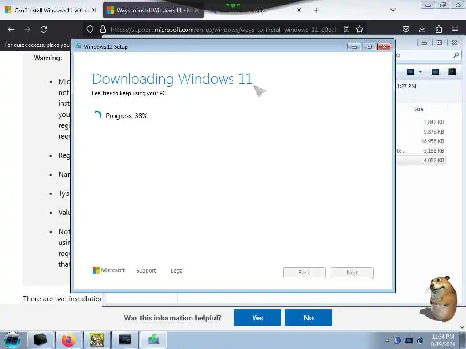
Task: Sort by the Size column header
Action: click(x=419, y=109)
